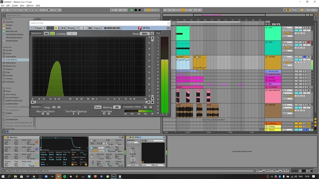Open SPAN Metering DBFS selector

coord(117,107)
